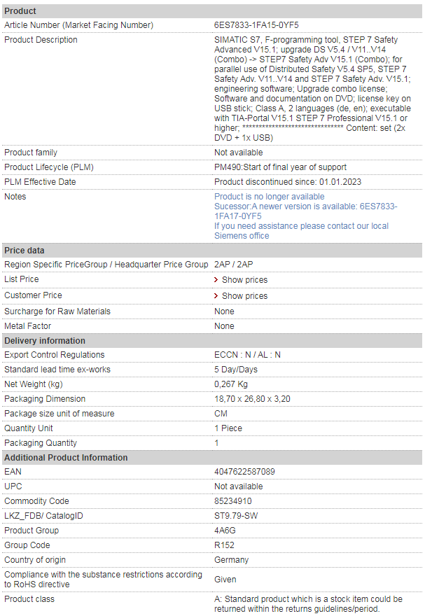Click the red arrow beside List Price

click(x=216, y=280)
